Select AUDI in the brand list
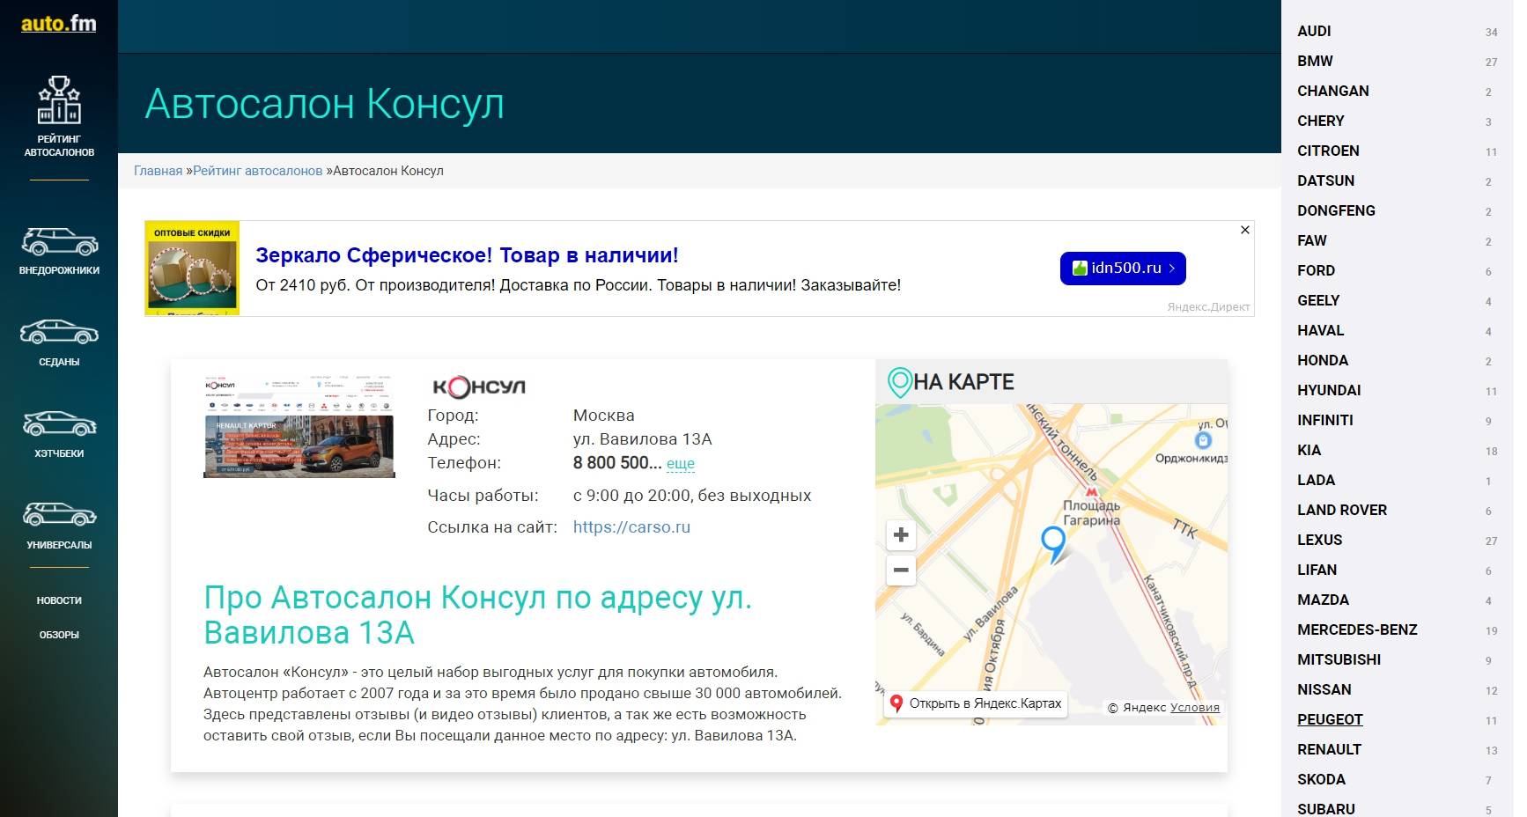 1314,31
